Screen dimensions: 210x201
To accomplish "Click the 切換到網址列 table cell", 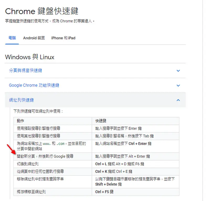I will (53, 164).
